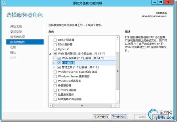The width and height of the screenshot is (177, 122).
Task: Go to 服务器选择 wizard step
Action: 17,37
